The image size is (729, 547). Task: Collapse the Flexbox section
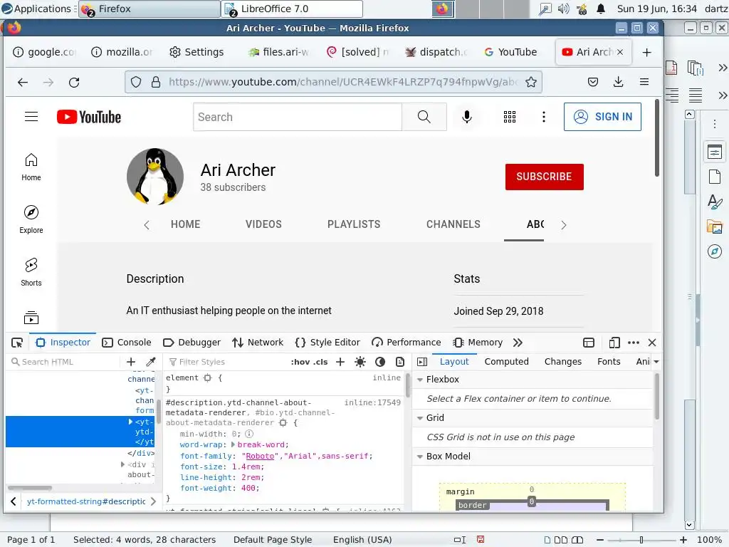(420, 380)
